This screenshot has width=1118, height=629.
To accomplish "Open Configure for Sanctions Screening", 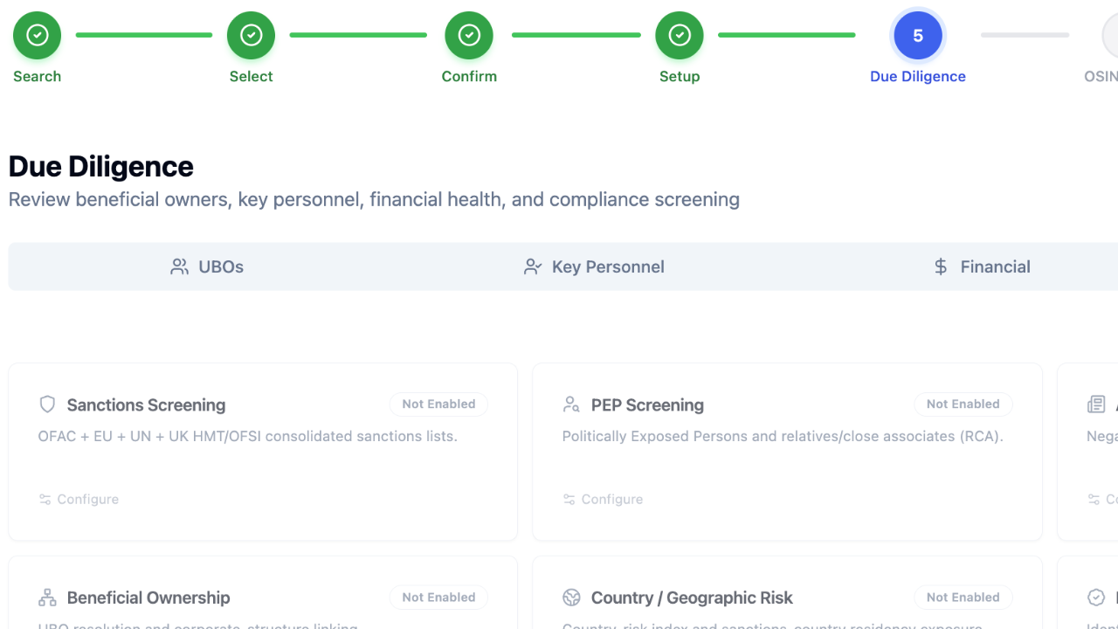I will tap(79, 500).
